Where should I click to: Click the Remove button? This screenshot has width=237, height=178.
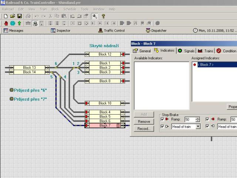[x=144, y=122]
